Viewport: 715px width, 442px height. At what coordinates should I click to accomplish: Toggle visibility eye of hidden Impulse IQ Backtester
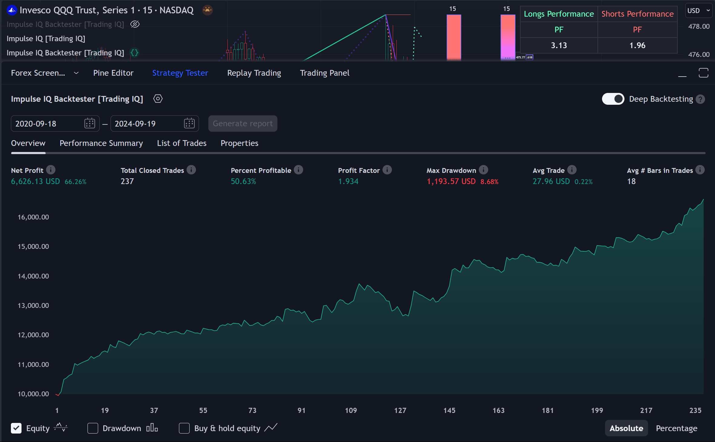(135, 24)
